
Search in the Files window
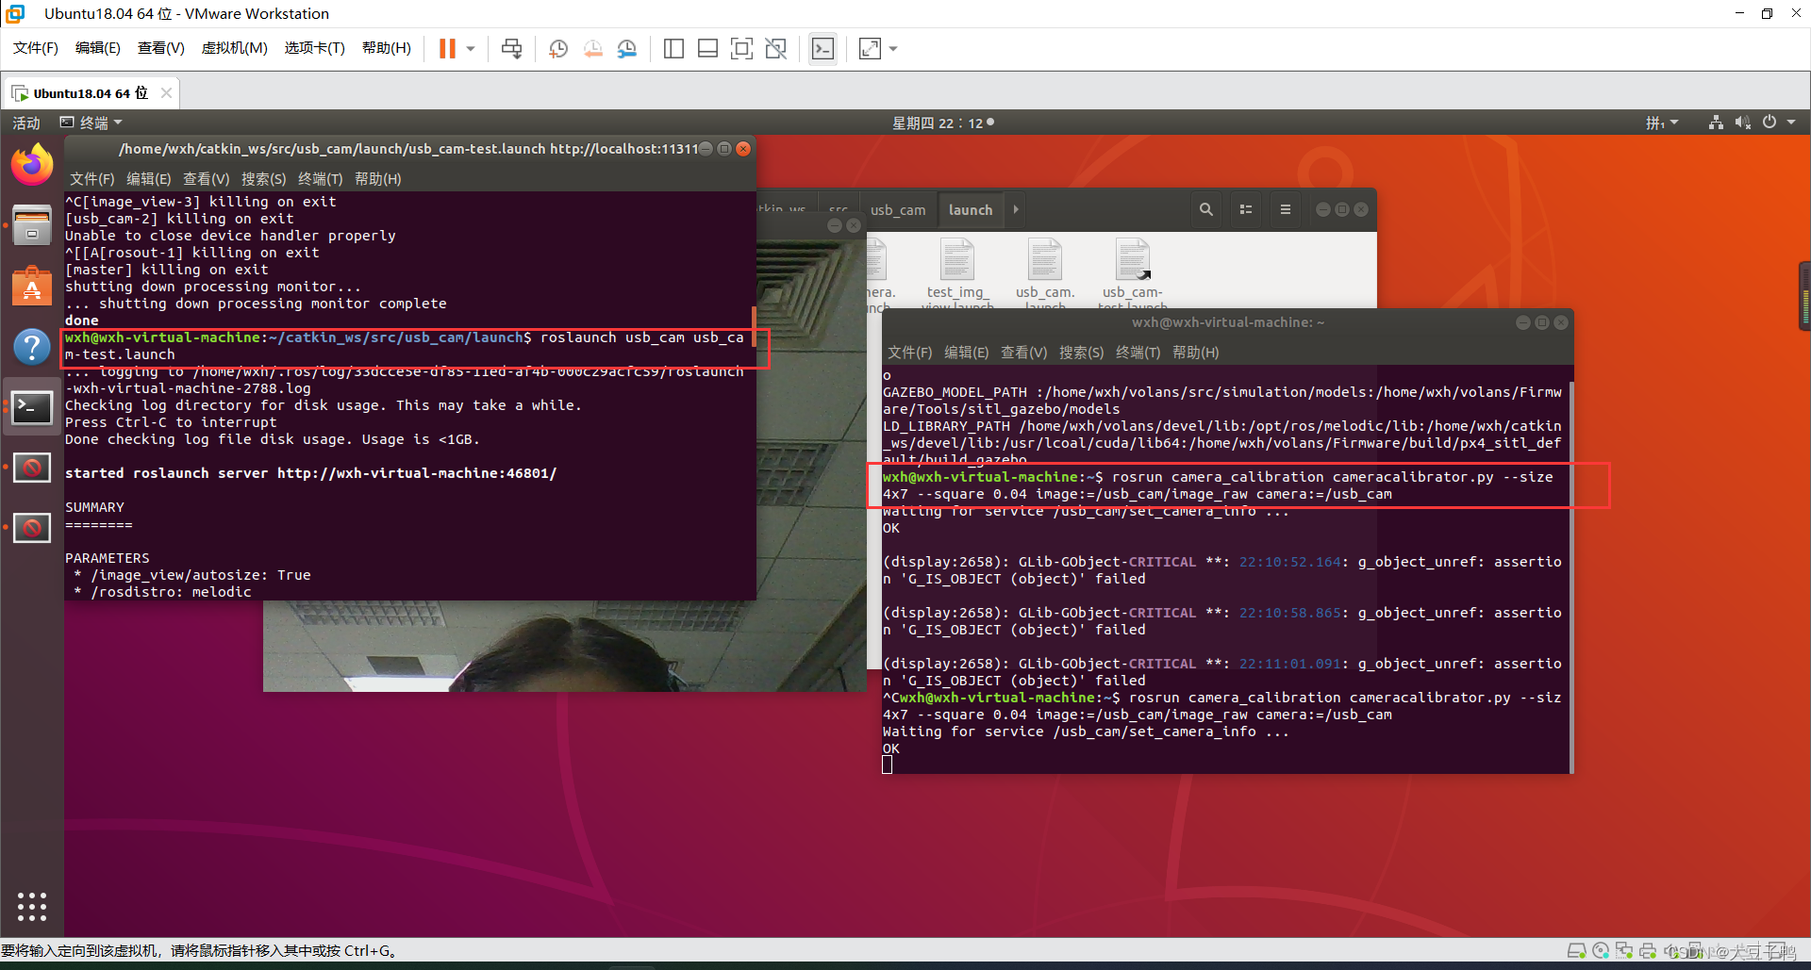click(x=1206, y=210)
